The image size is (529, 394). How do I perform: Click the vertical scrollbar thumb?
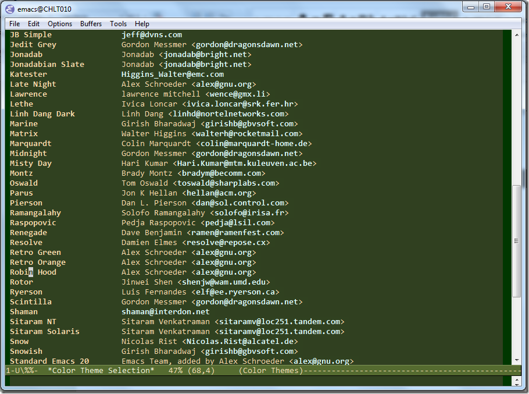[x=517, y=241]
